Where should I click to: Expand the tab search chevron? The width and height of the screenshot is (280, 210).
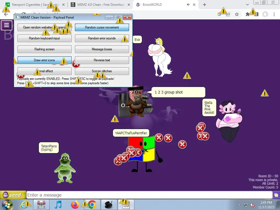click(247, 5)
